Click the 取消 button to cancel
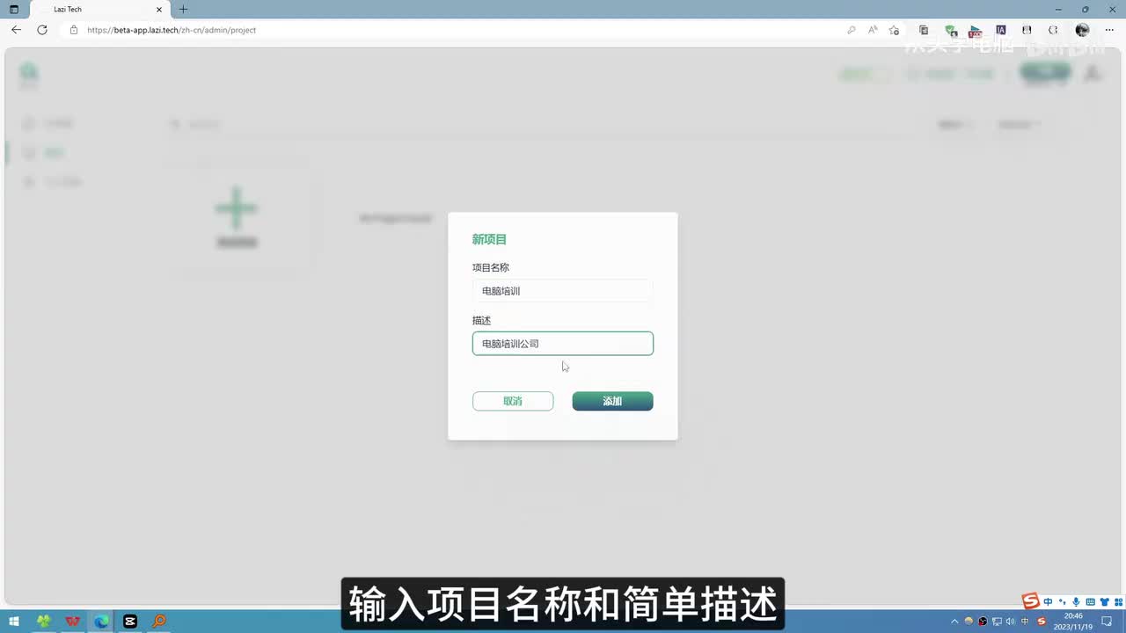 [513, 401]
